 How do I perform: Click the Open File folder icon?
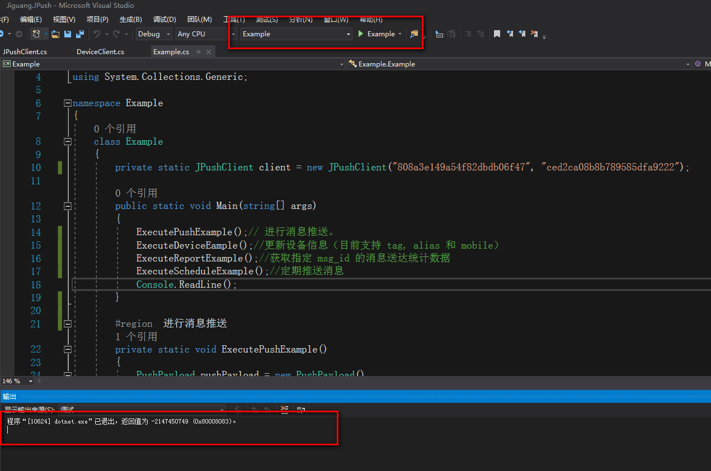pyautogui.click(x=55, y=34)
